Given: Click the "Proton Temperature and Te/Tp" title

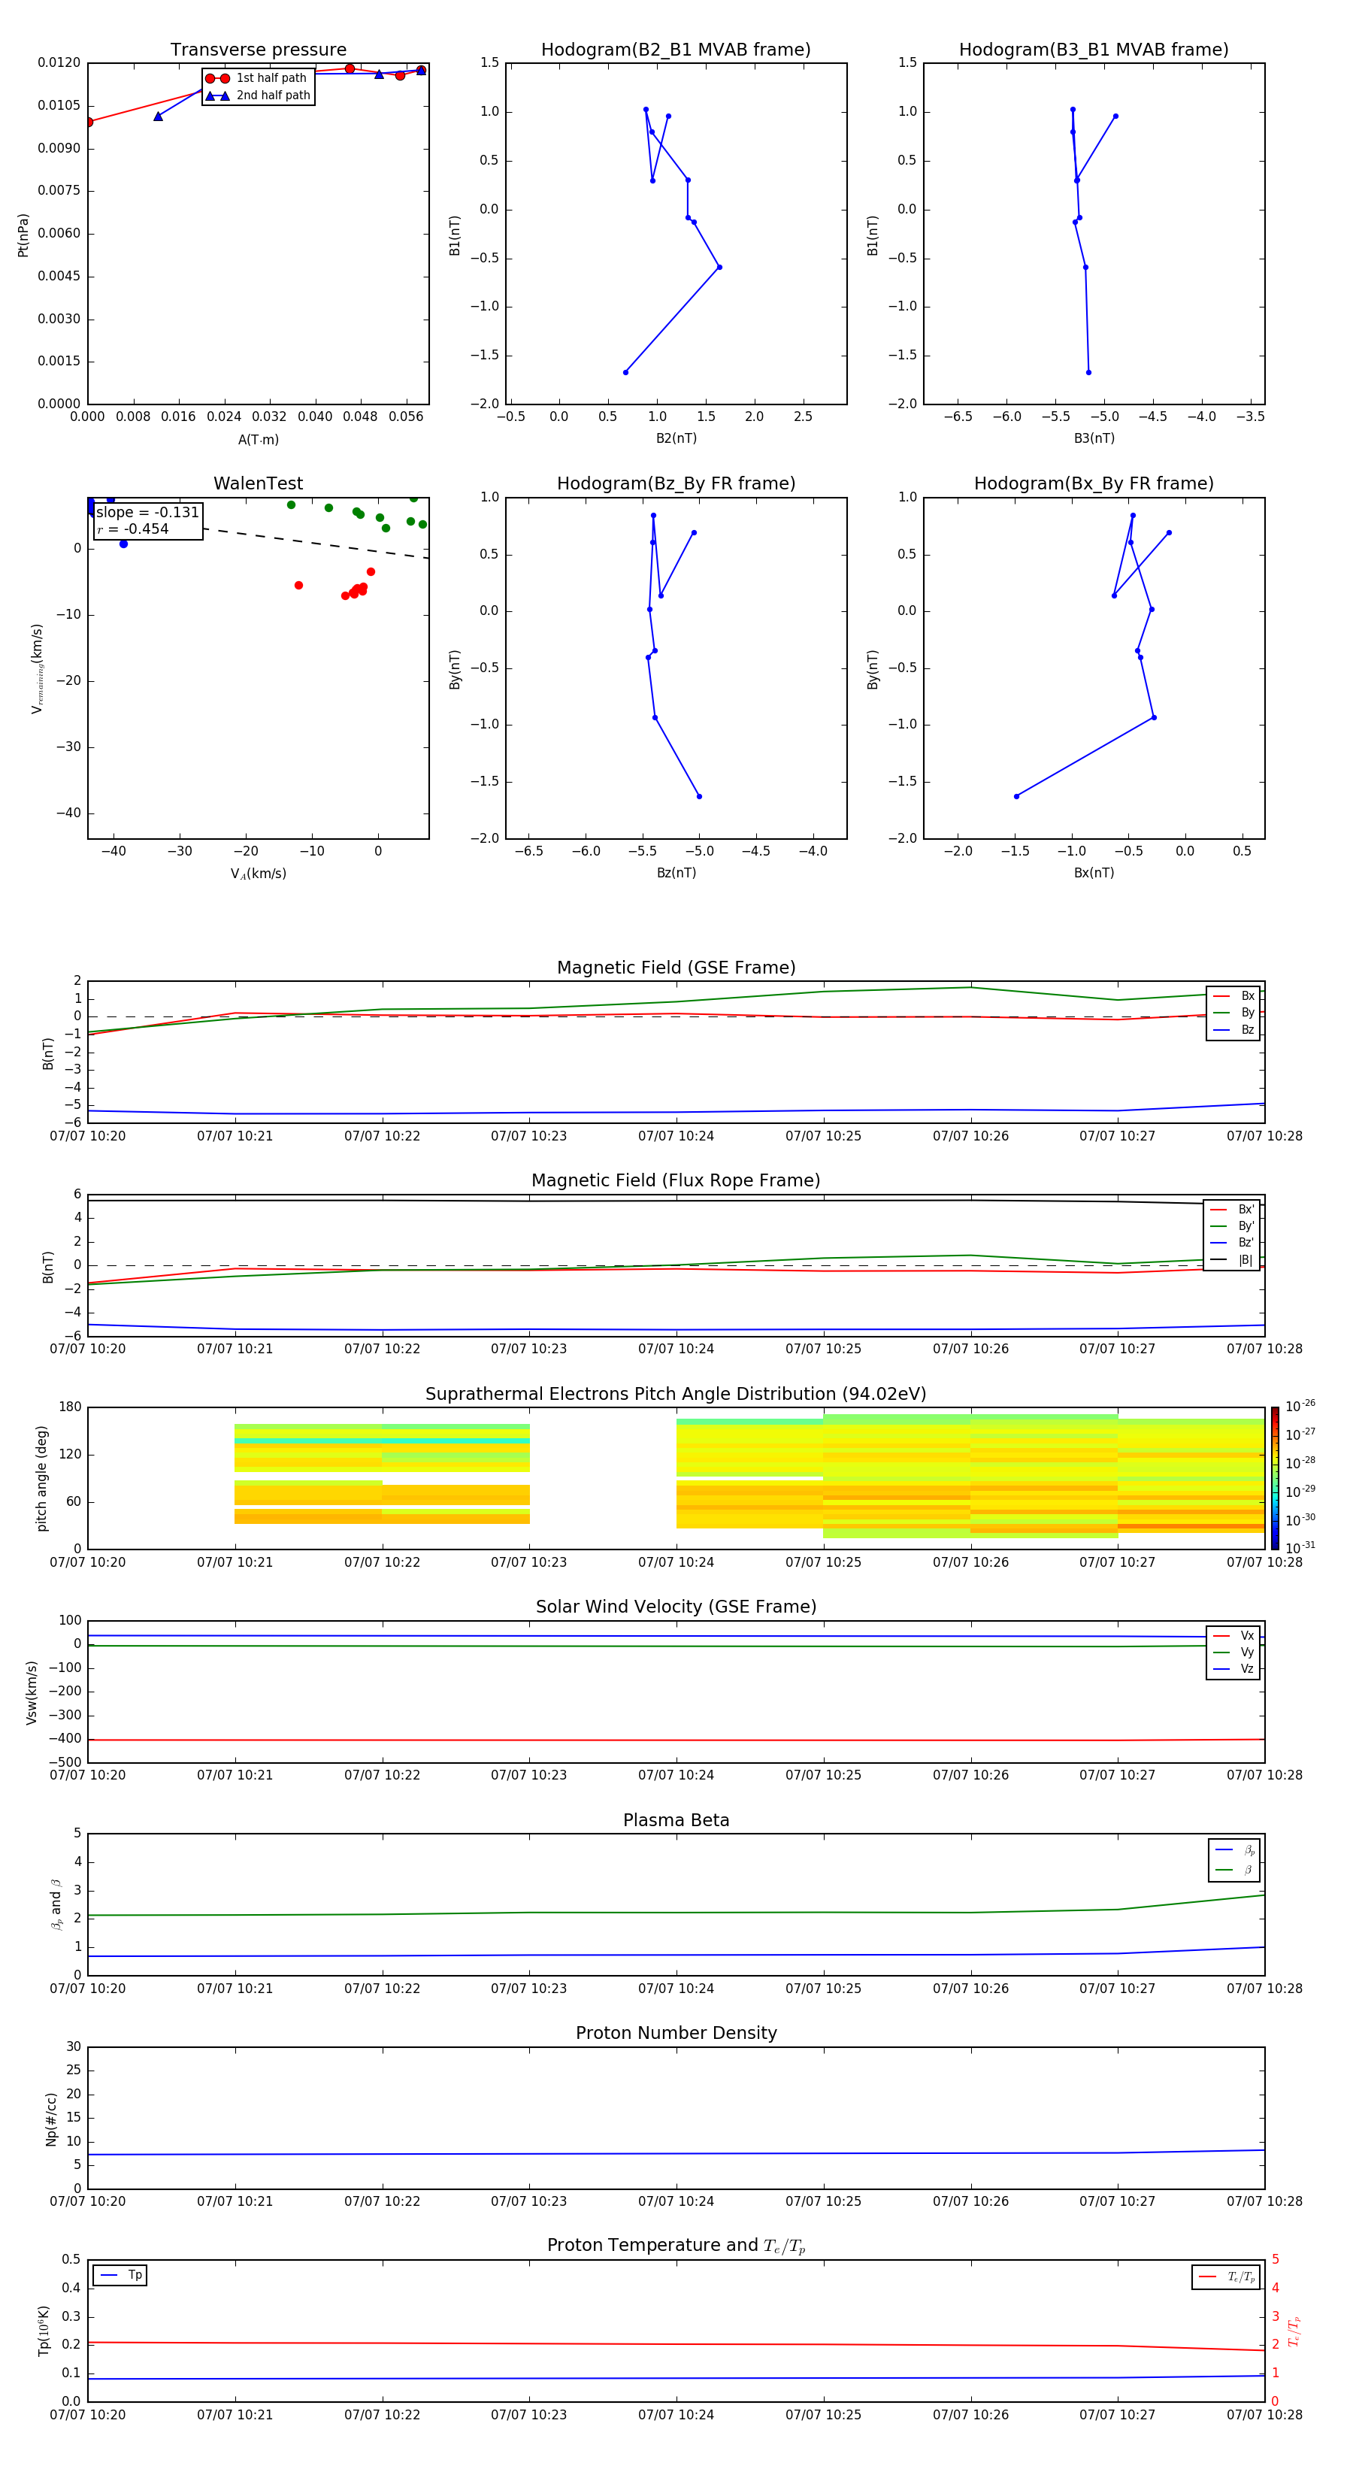Looking at the screenshot, I should tap(676, 2246).
